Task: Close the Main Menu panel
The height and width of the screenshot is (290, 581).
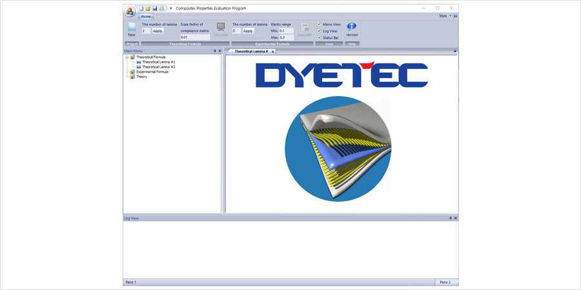Action: (219, 51)
